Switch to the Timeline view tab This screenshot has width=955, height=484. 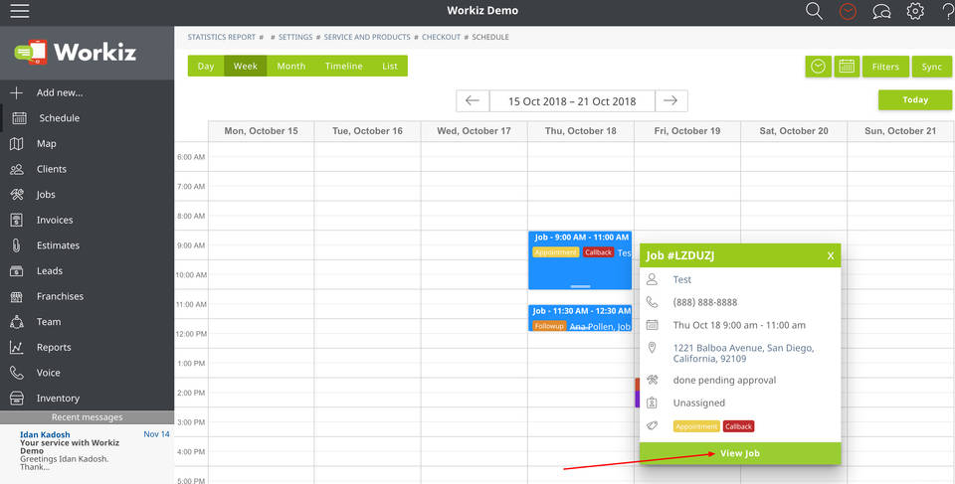pyautogui.click(x=344, y=67)
